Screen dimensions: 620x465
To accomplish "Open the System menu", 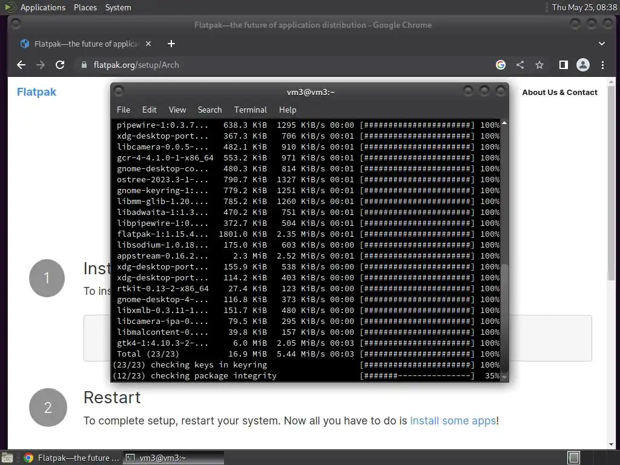I will pyautogui.click(x=118, y=7).
